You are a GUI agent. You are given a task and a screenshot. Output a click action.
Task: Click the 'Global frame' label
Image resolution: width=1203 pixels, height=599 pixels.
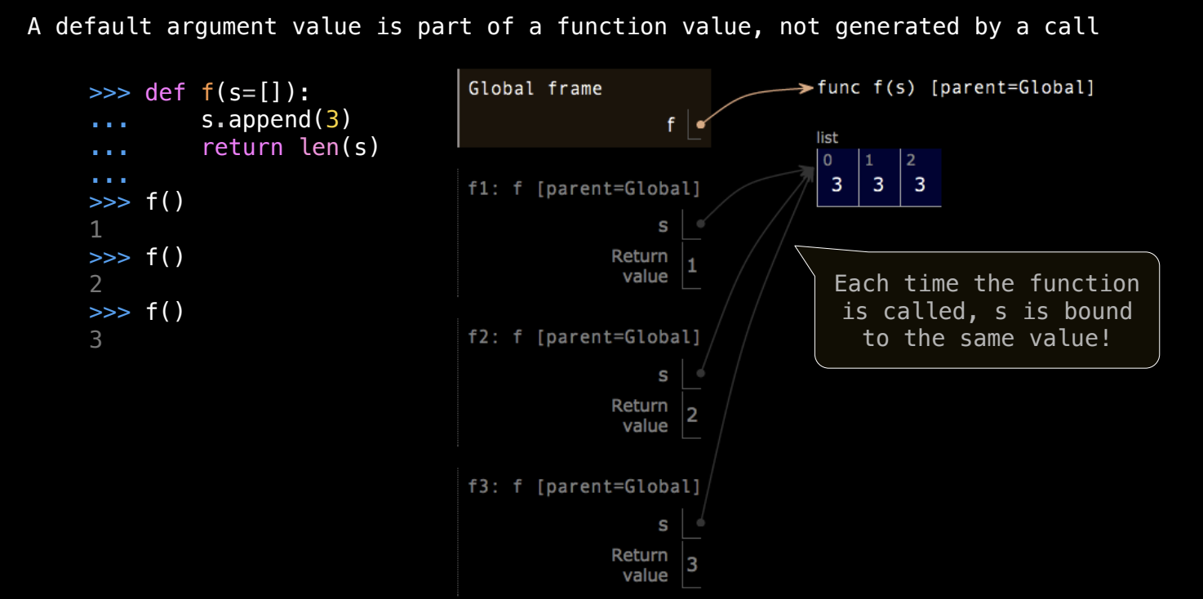pyautogui.click(x=535, y=88)
